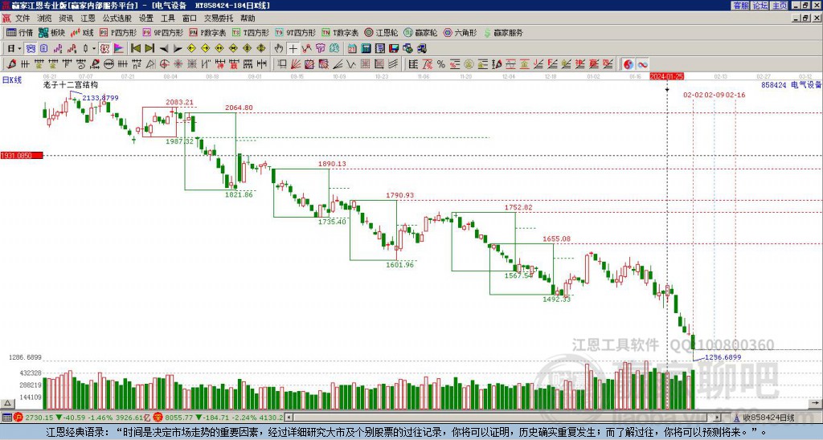Screen dimensions: 823x440
Task: Click the 858424 电气设备 label
Action: point(791,85)
